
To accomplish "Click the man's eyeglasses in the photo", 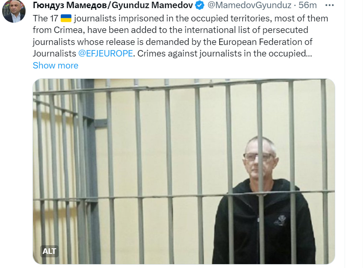I will [x=259, y=157].
